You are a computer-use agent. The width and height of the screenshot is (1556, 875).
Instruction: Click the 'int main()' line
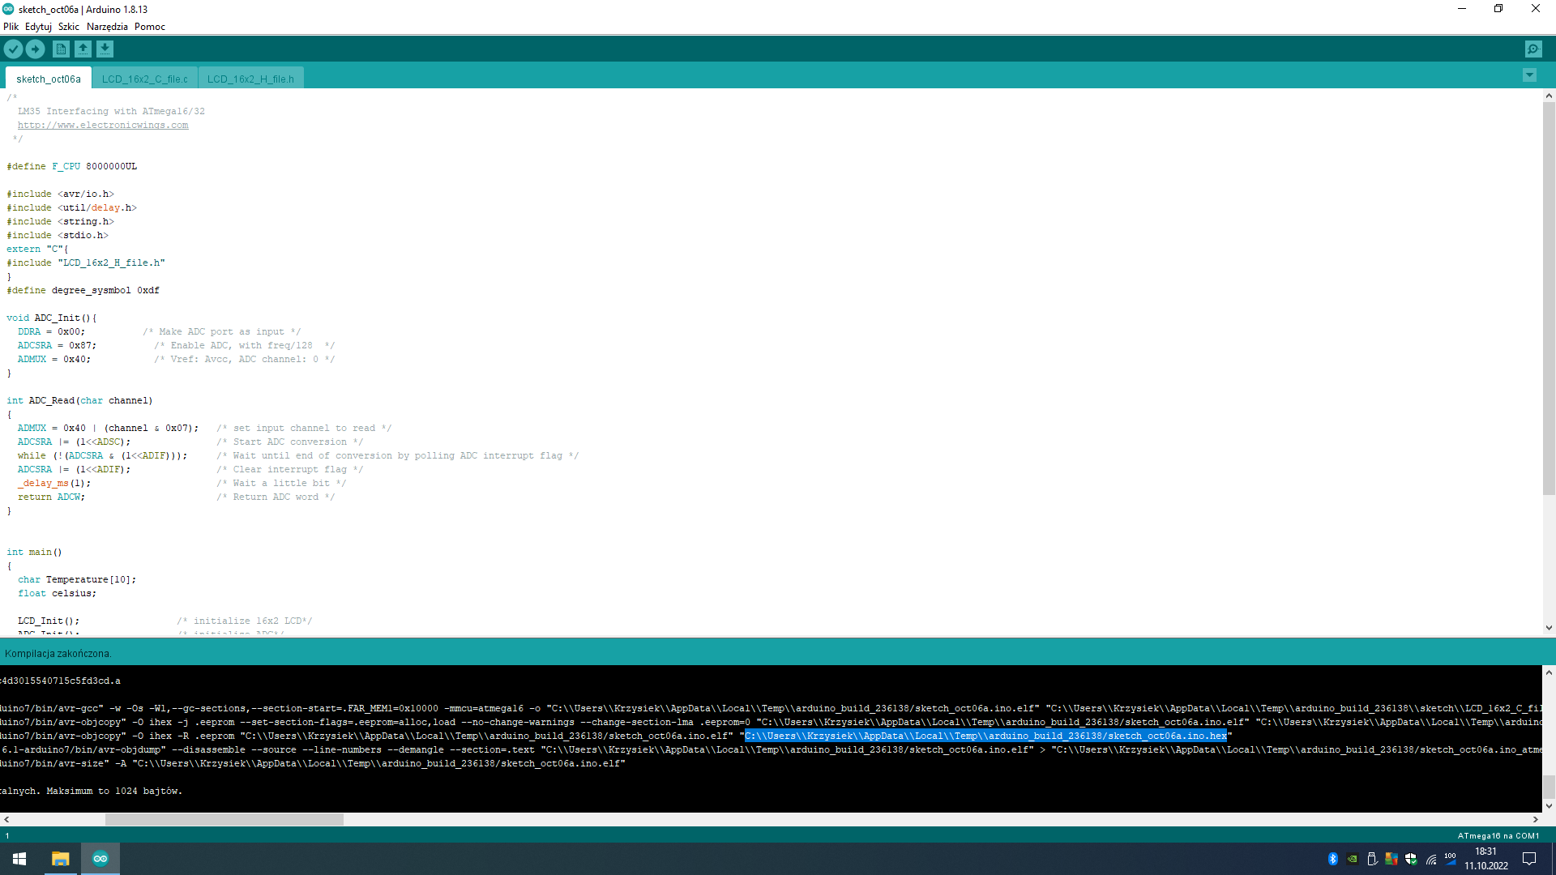(x=34, y=552)
